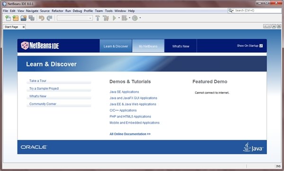Click the search magnifier icon

[230, 10]
